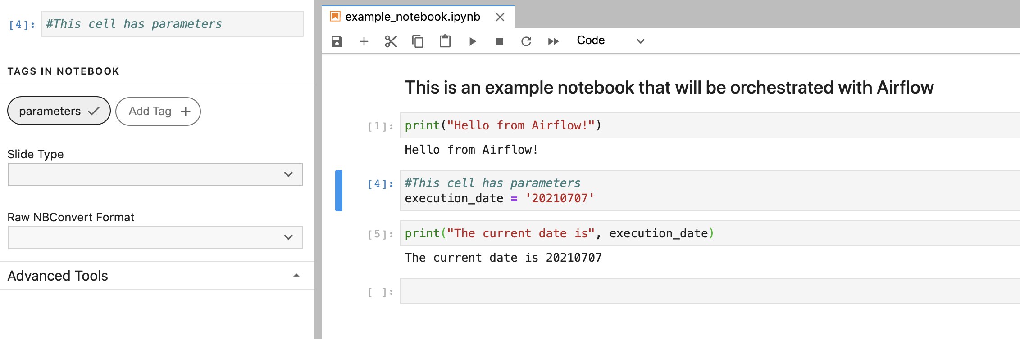1020x339 pixels.
Task: Toggle the parameters tag off
Action: (x=59, y=111)
